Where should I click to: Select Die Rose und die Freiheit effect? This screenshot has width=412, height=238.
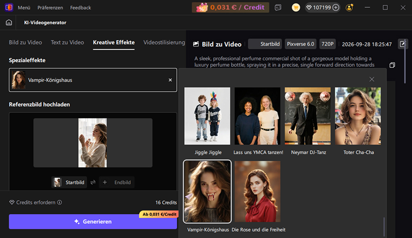[x=257, y=191]
